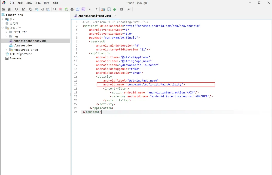Open class search with pink magnifier icon
The image size is (272, 175).
point(61,9)
